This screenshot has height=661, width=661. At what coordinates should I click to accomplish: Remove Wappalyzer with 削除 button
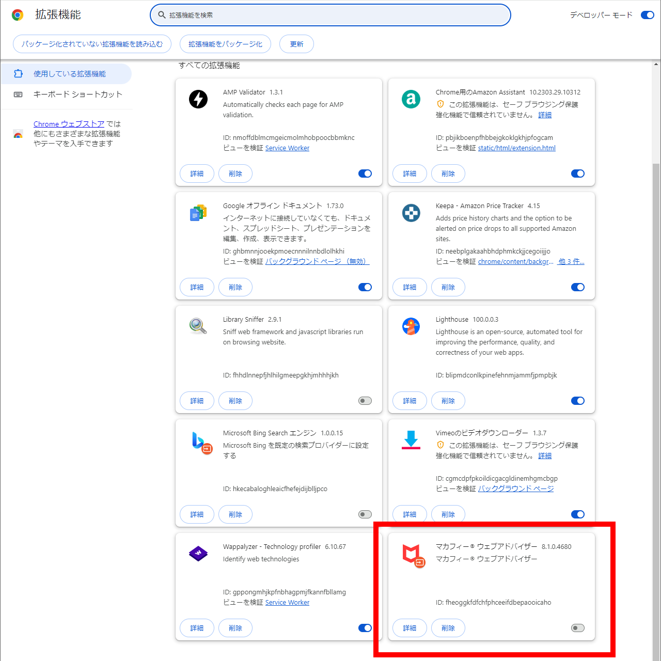pos(235,628)
